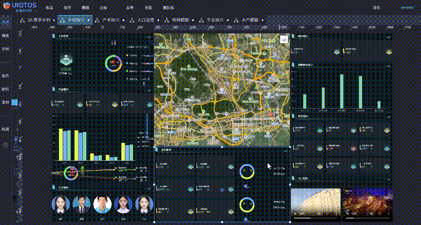421x225 pixels.
Task: Click 发布 to publish
Action: [x=130, y=8]
